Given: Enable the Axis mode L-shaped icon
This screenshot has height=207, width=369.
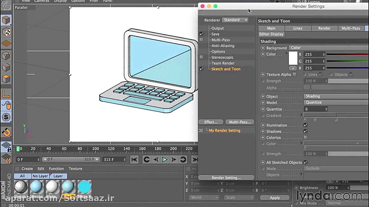Looking at the screenshot, I should pos(6,94).
